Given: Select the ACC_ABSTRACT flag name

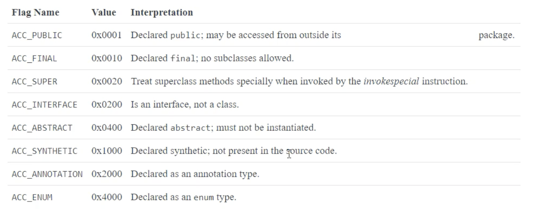Looking at the screenshot, I should 42,128.
